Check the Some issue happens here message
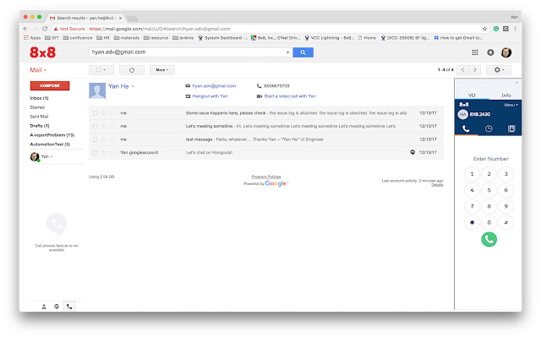The image size is (541, 338). point(95,113)
